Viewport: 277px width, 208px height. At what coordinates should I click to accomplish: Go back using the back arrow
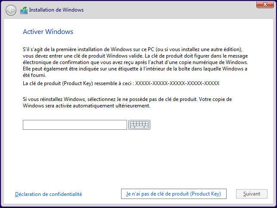click(11, 10)
